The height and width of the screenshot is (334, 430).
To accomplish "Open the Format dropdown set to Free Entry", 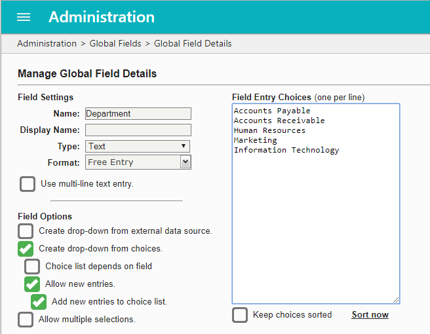I will [138, 162].
